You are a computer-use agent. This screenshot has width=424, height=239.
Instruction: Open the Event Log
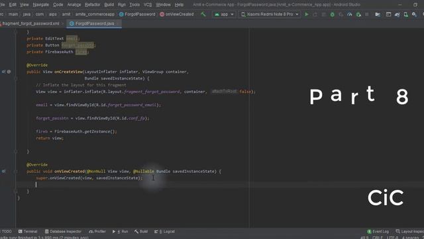click(x=378, y=232)
